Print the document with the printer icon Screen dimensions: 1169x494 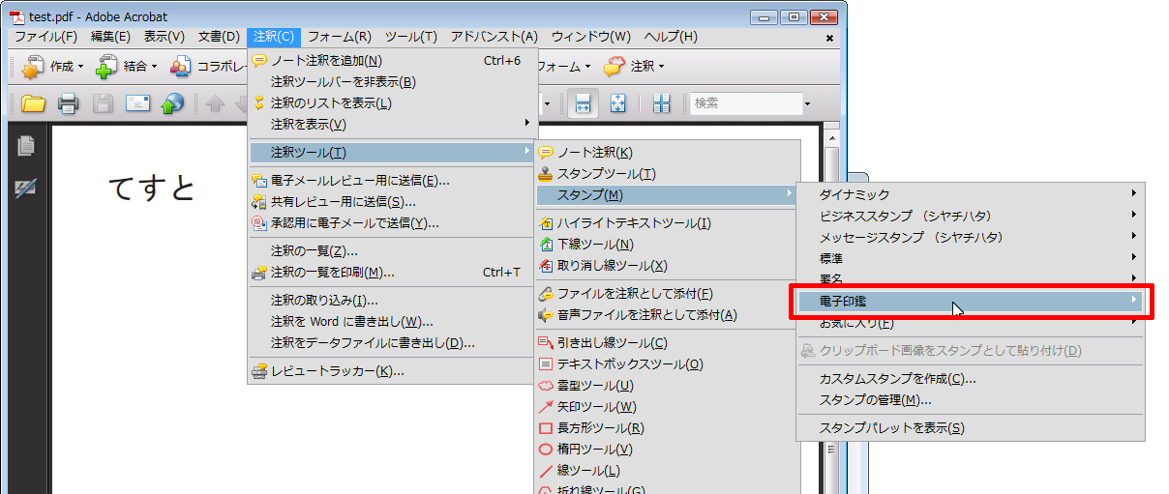(x=68, y=103)
